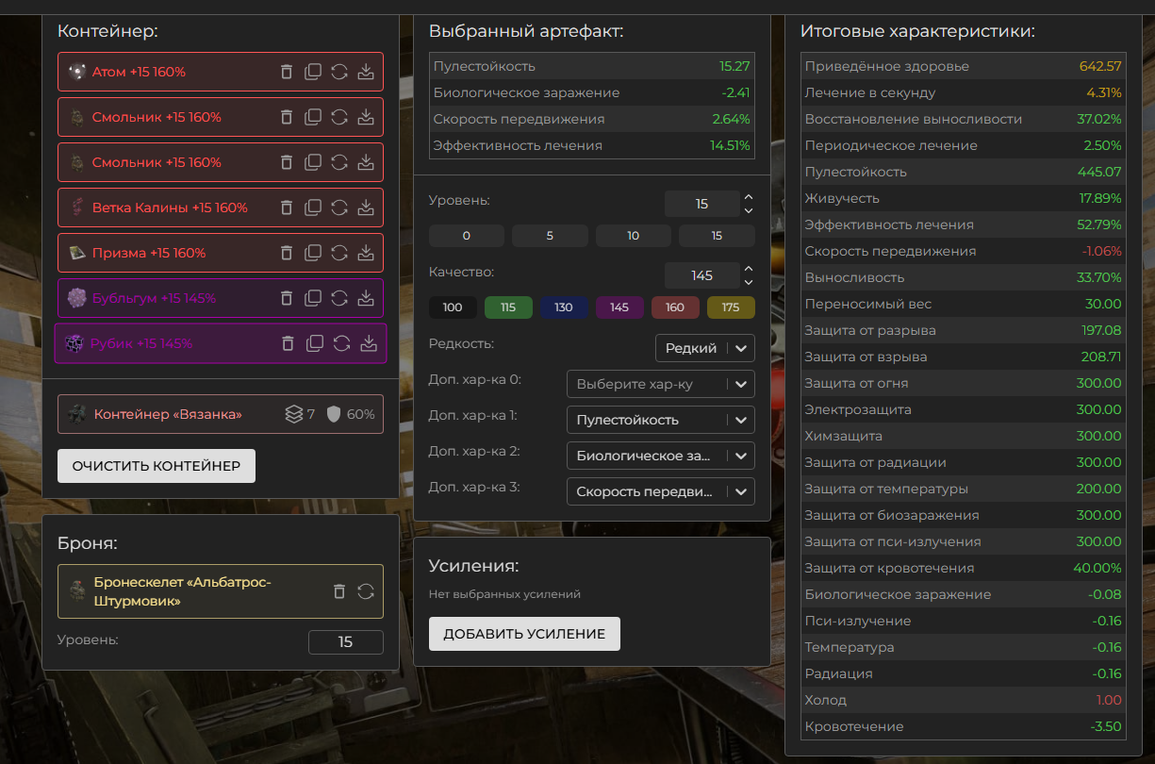Viewport: 1155px width, 764px height.
Task: Duplicate the first Смольник artifact
Action: tap(313, 117)
